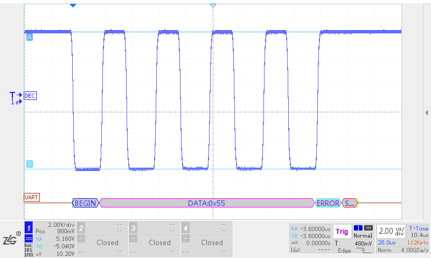Click the ERROR decoded segment
431x258 pixels.
(x=328, y=203)
